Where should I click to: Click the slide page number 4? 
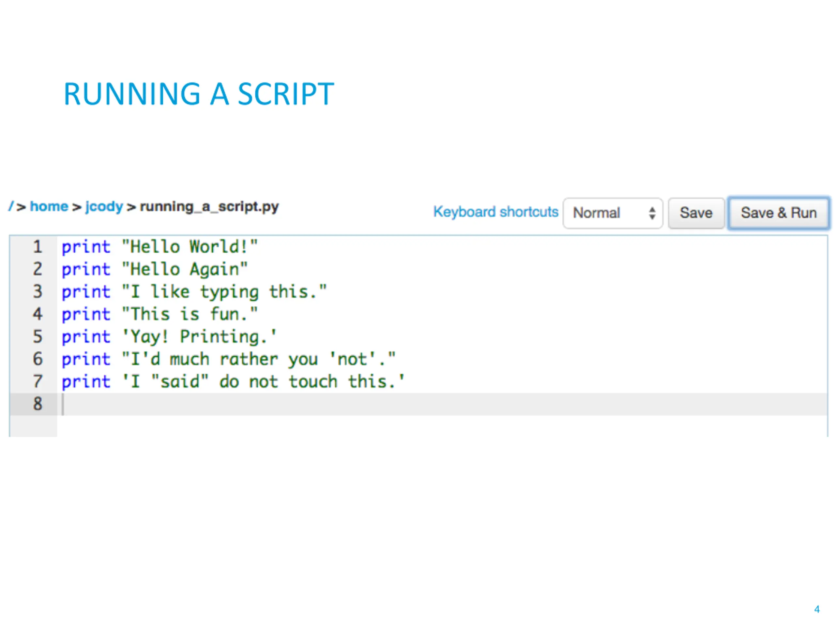point(817,609)
